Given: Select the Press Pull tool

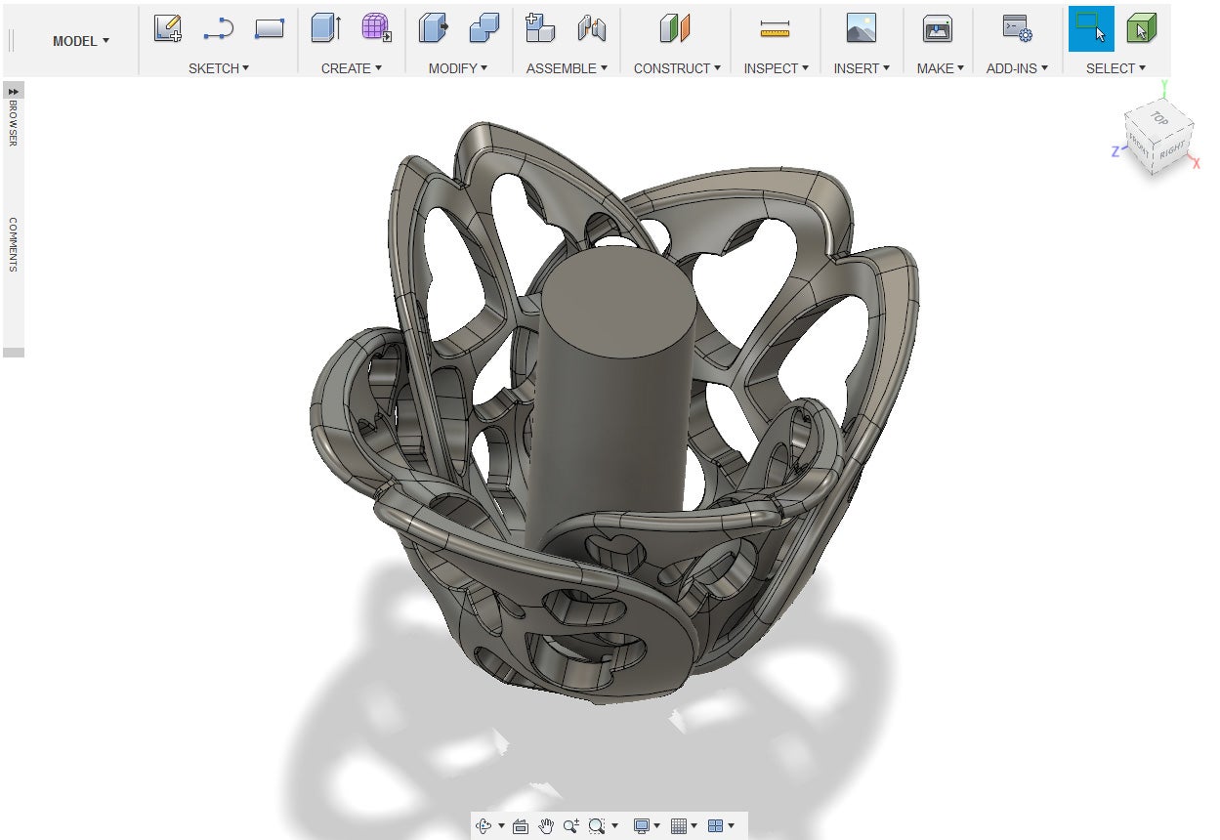Looking at the screenshot, I should [433, 29].
